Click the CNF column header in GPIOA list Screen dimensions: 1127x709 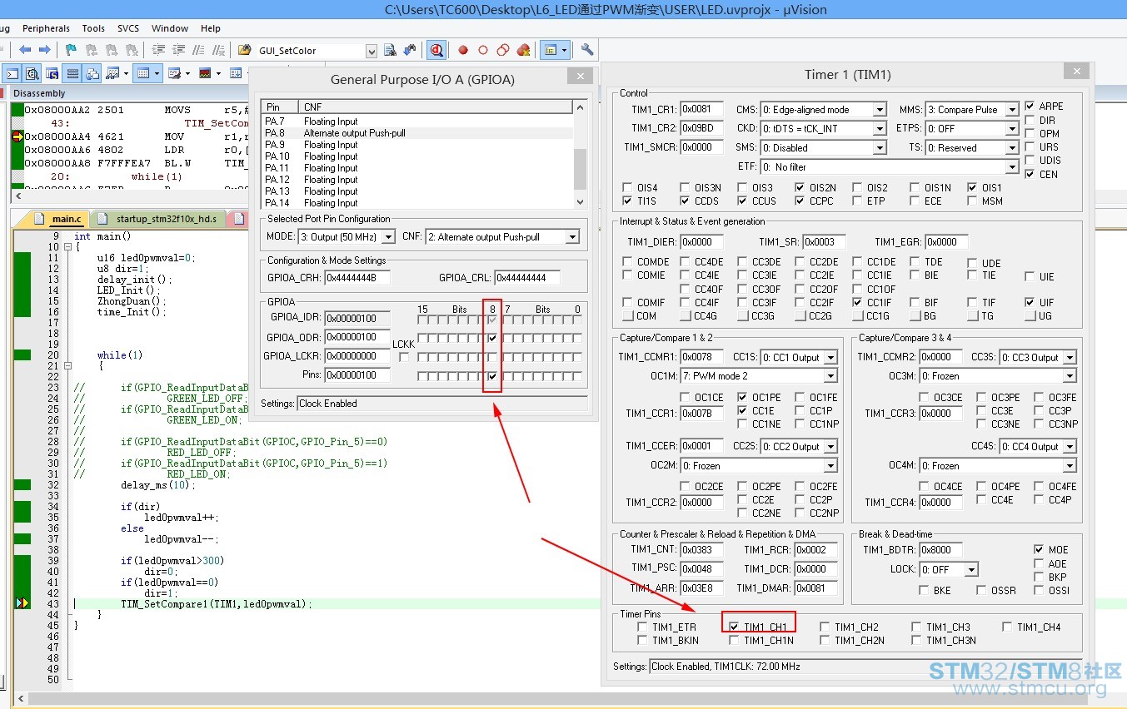[436, 107]
